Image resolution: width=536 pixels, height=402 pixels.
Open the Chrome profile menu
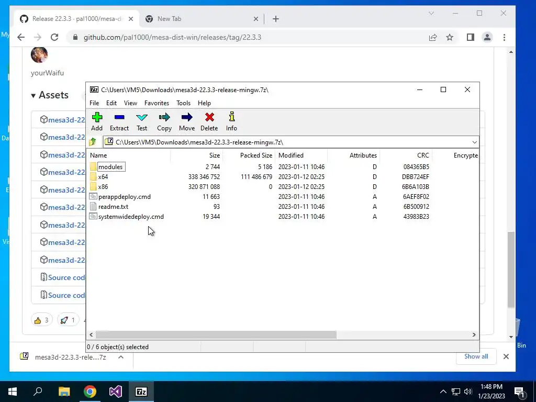coord(487,37)
